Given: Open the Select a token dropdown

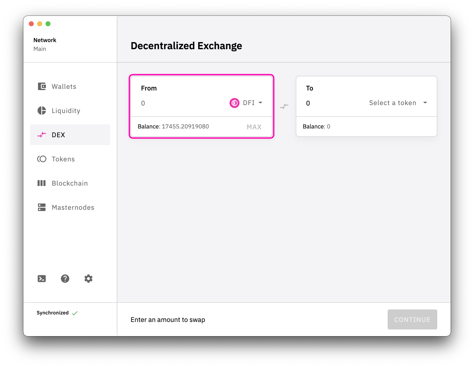Looking at the screenshot, I should (398, 103).
